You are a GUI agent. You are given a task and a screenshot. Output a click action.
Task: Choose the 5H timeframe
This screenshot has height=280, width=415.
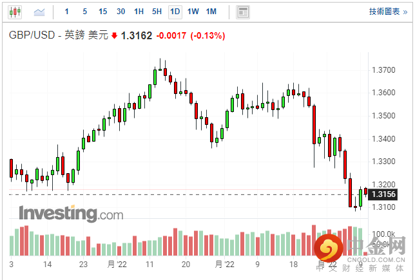(157, 12)
